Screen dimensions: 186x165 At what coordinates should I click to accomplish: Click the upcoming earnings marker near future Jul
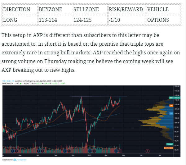[x=148, y=151]
